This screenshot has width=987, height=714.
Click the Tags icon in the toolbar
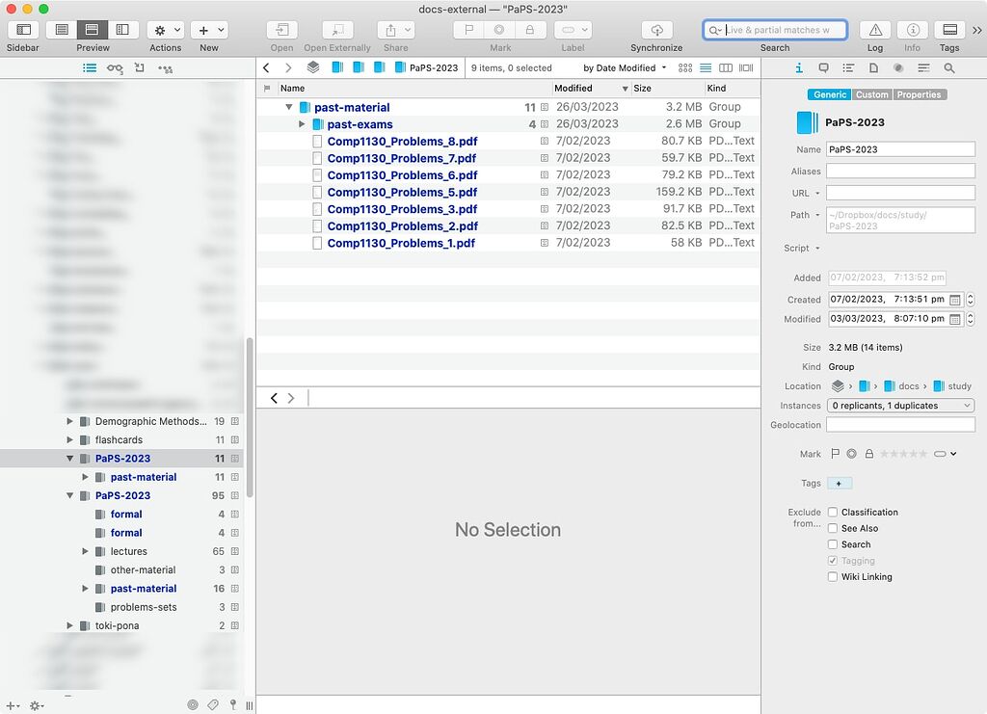(x=949, y=29)
